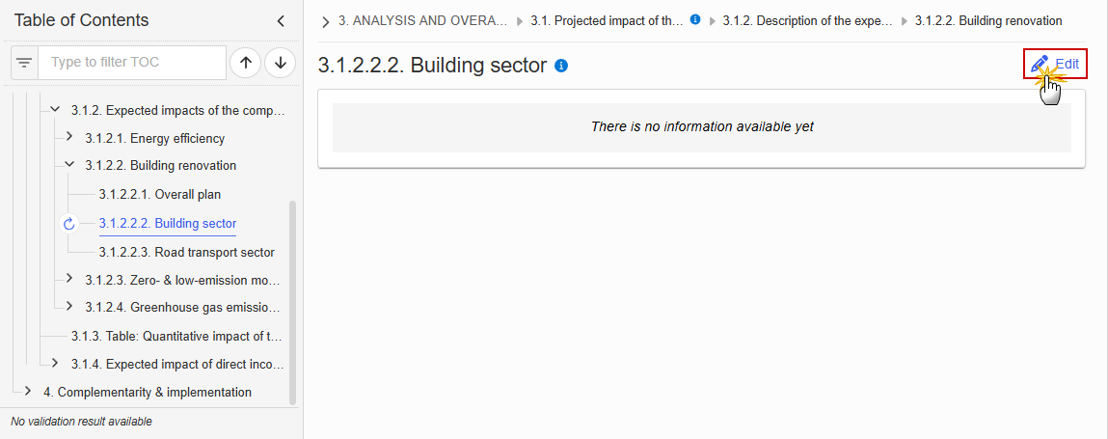Open info icon in breadcrumb trail
Viewport: 1108px width, 439px height.
695,20
